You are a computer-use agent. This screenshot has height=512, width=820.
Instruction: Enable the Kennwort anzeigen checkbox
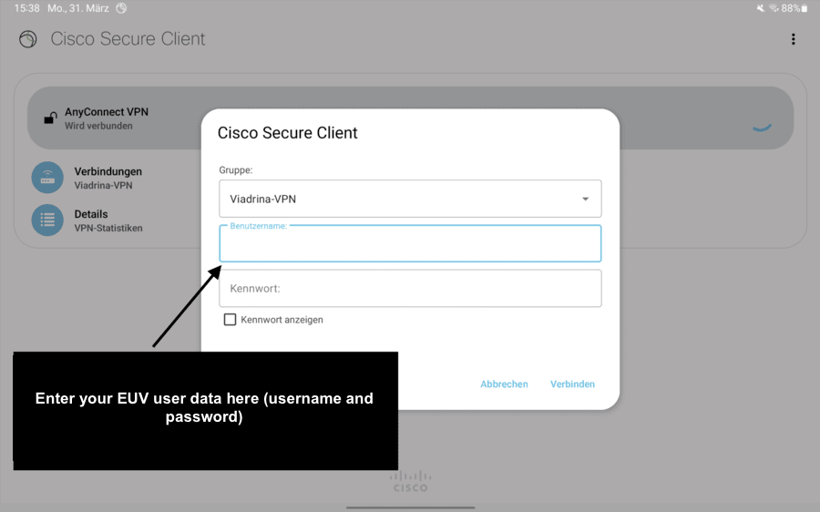point(230,320)
